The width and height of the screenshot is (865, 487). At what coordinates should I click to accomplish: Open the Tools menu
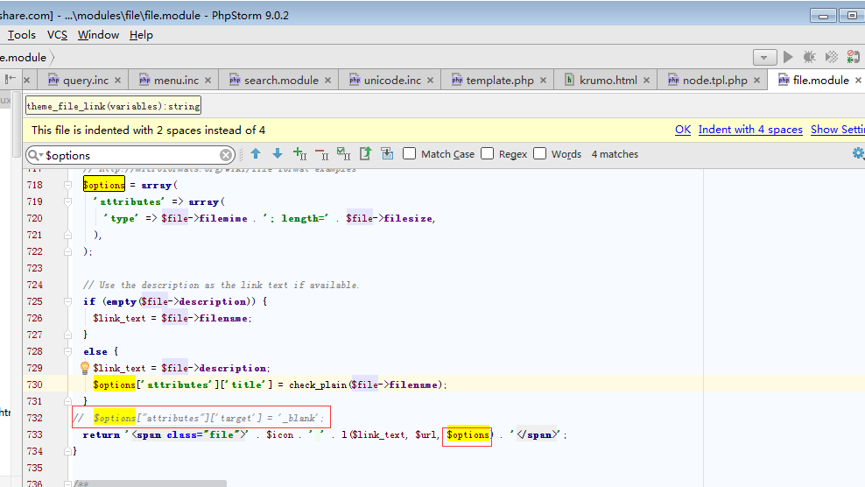coord(22,35)
